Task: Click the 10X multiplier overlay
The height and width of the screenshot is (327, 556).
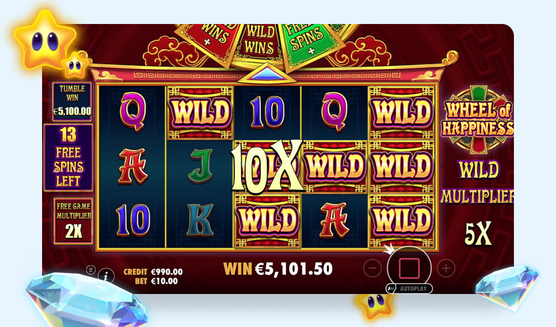Action: (x=267, y=166)
